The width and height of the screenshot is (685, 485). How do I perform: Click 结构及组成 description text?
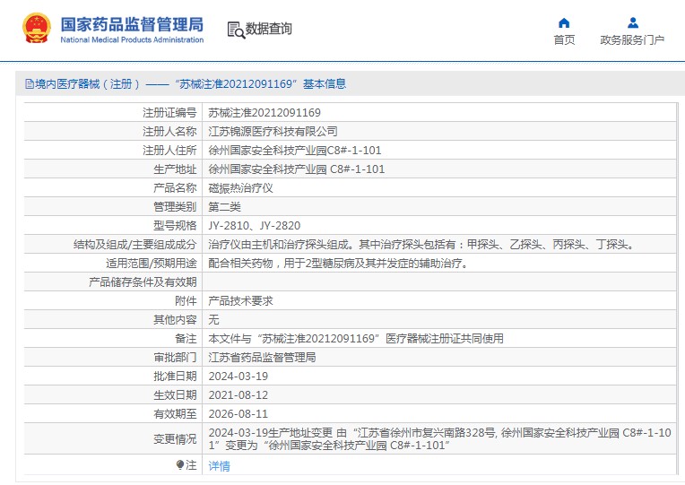click(x=421, y=244)
